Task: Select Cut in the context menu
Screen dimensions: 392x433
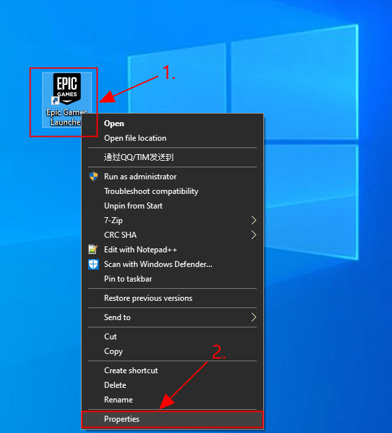Action: click(x=172, y=337)
